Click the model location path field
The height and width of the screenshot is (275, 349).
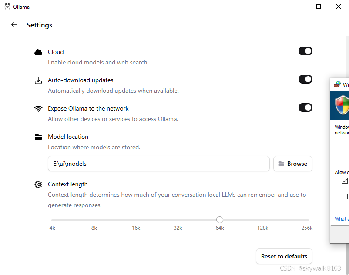click(158, 164)
